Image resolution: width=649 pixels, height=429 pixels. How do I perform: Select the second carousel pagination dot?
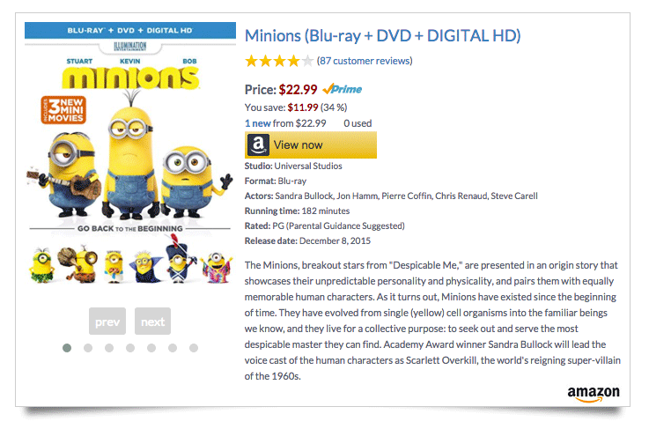click(x=88, y=348)
